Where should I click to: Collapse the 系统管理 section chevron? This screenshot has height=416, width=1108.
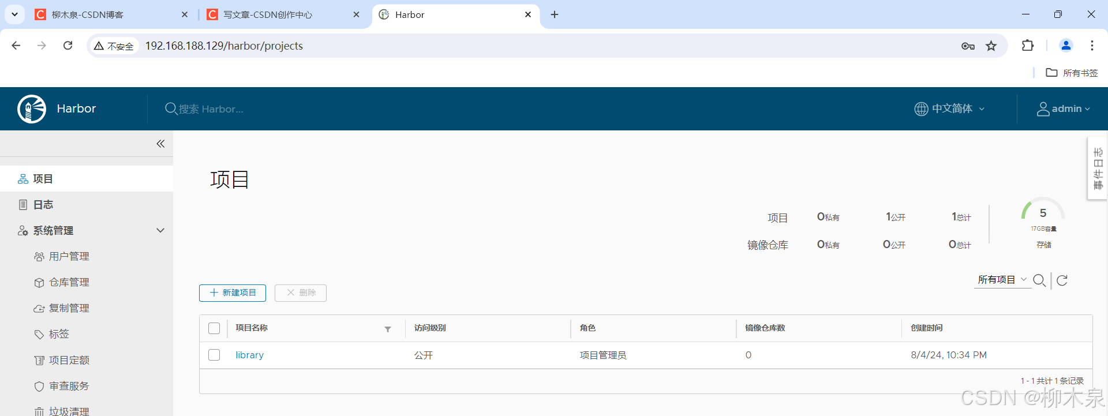pos(160,230)
